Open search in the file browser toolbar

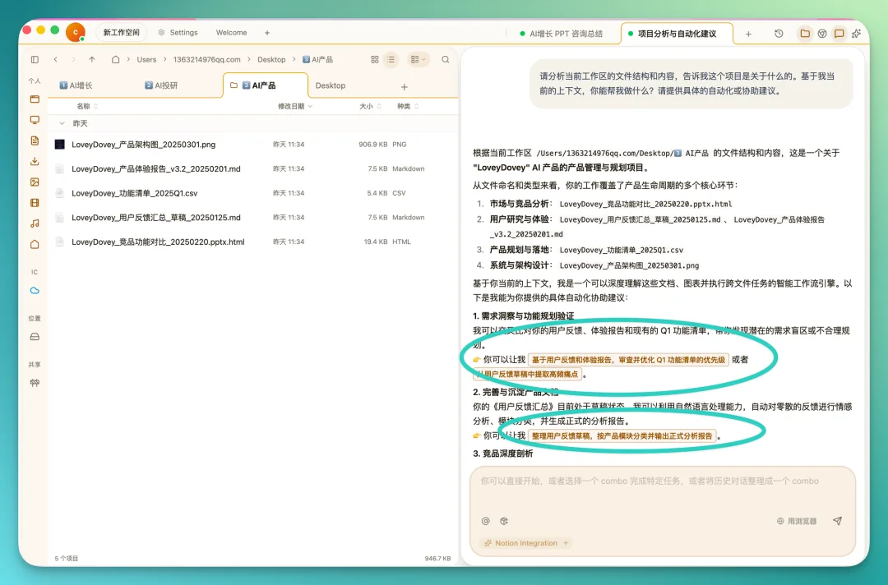[446, 59]
